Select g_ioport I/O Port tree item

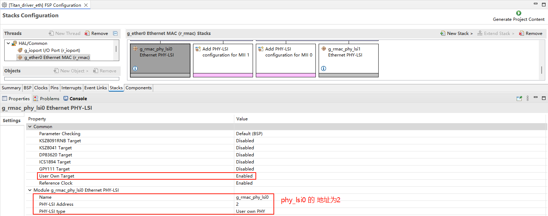pos(52,50)
